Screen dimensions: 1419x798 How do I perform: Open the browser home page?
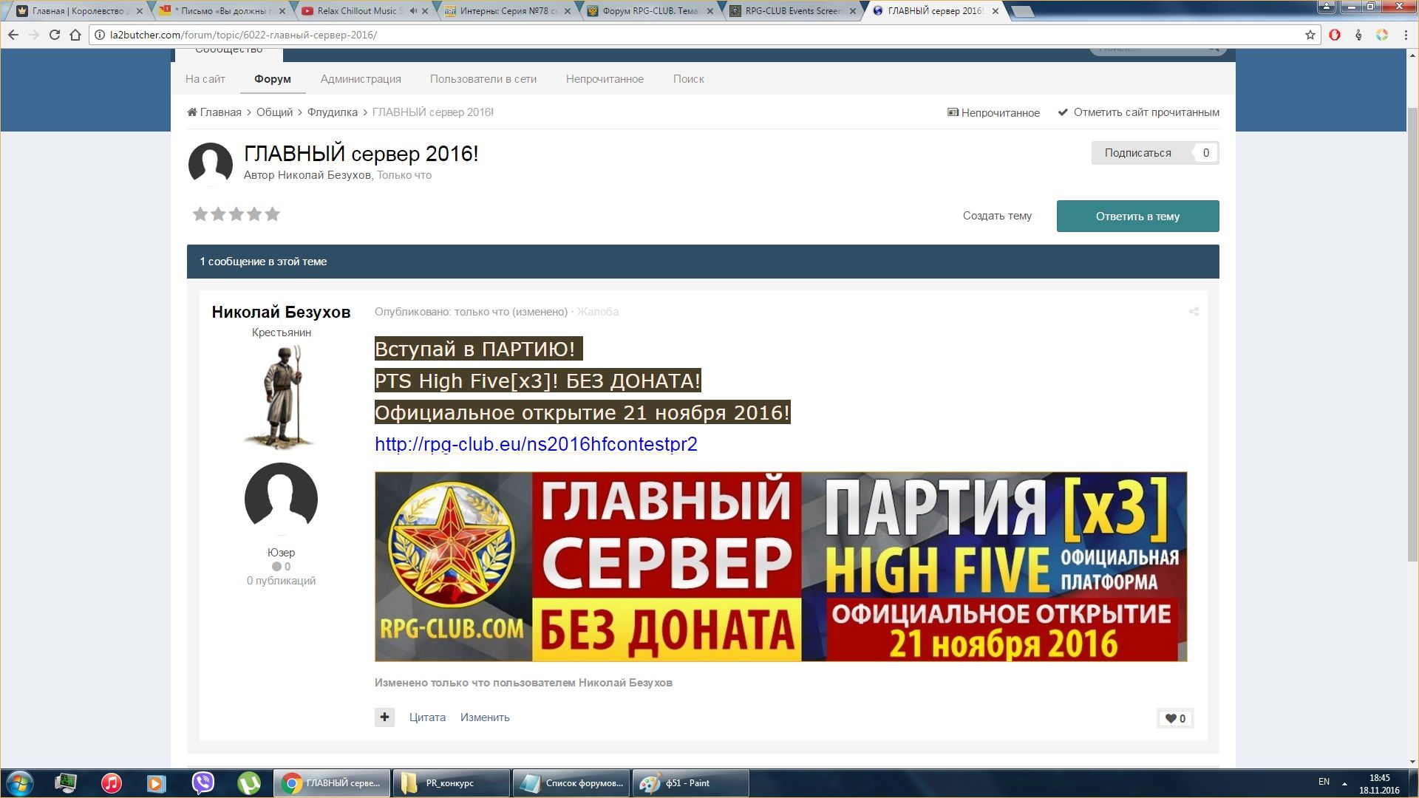(75, 35)
